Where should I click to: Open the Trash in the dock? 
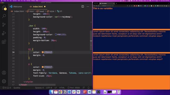click(x=119, y=92)
